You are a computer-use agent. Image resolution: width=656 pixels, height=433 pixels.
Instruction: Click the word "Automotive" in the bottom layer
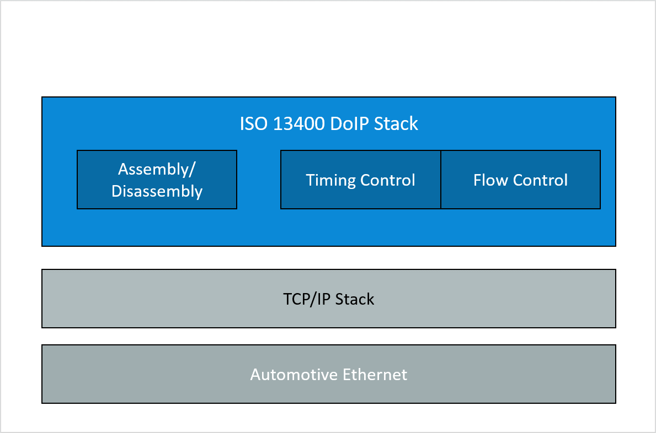(294, 375)
